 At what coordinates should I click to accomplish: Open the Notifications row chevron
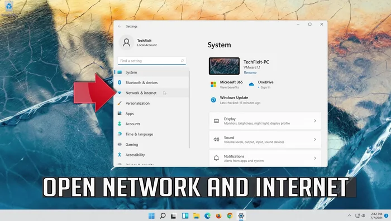[315, 158]
